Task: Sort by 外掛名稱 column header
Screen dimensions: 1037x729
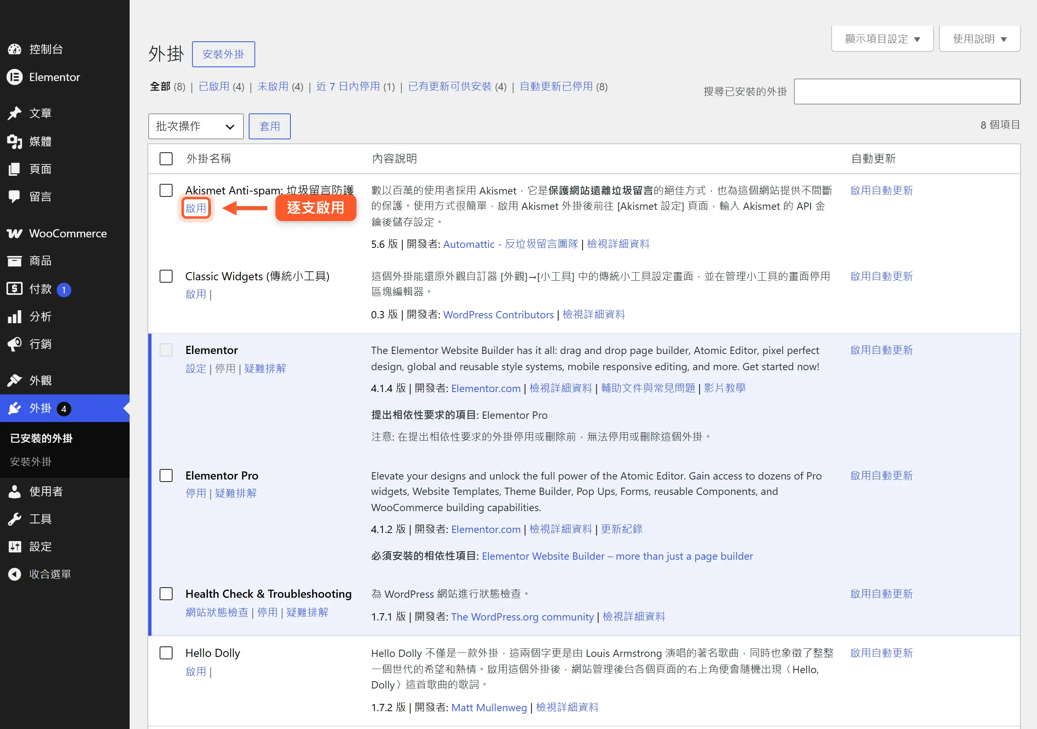Action: pos(208,158)
